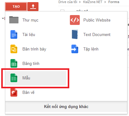Click the red TẠO create button

(x=16, y=6)
